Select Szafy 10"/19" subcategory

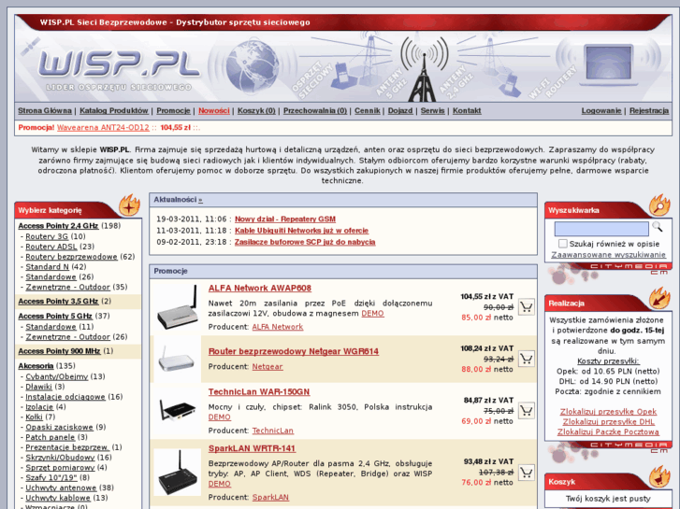pos(51,477)
